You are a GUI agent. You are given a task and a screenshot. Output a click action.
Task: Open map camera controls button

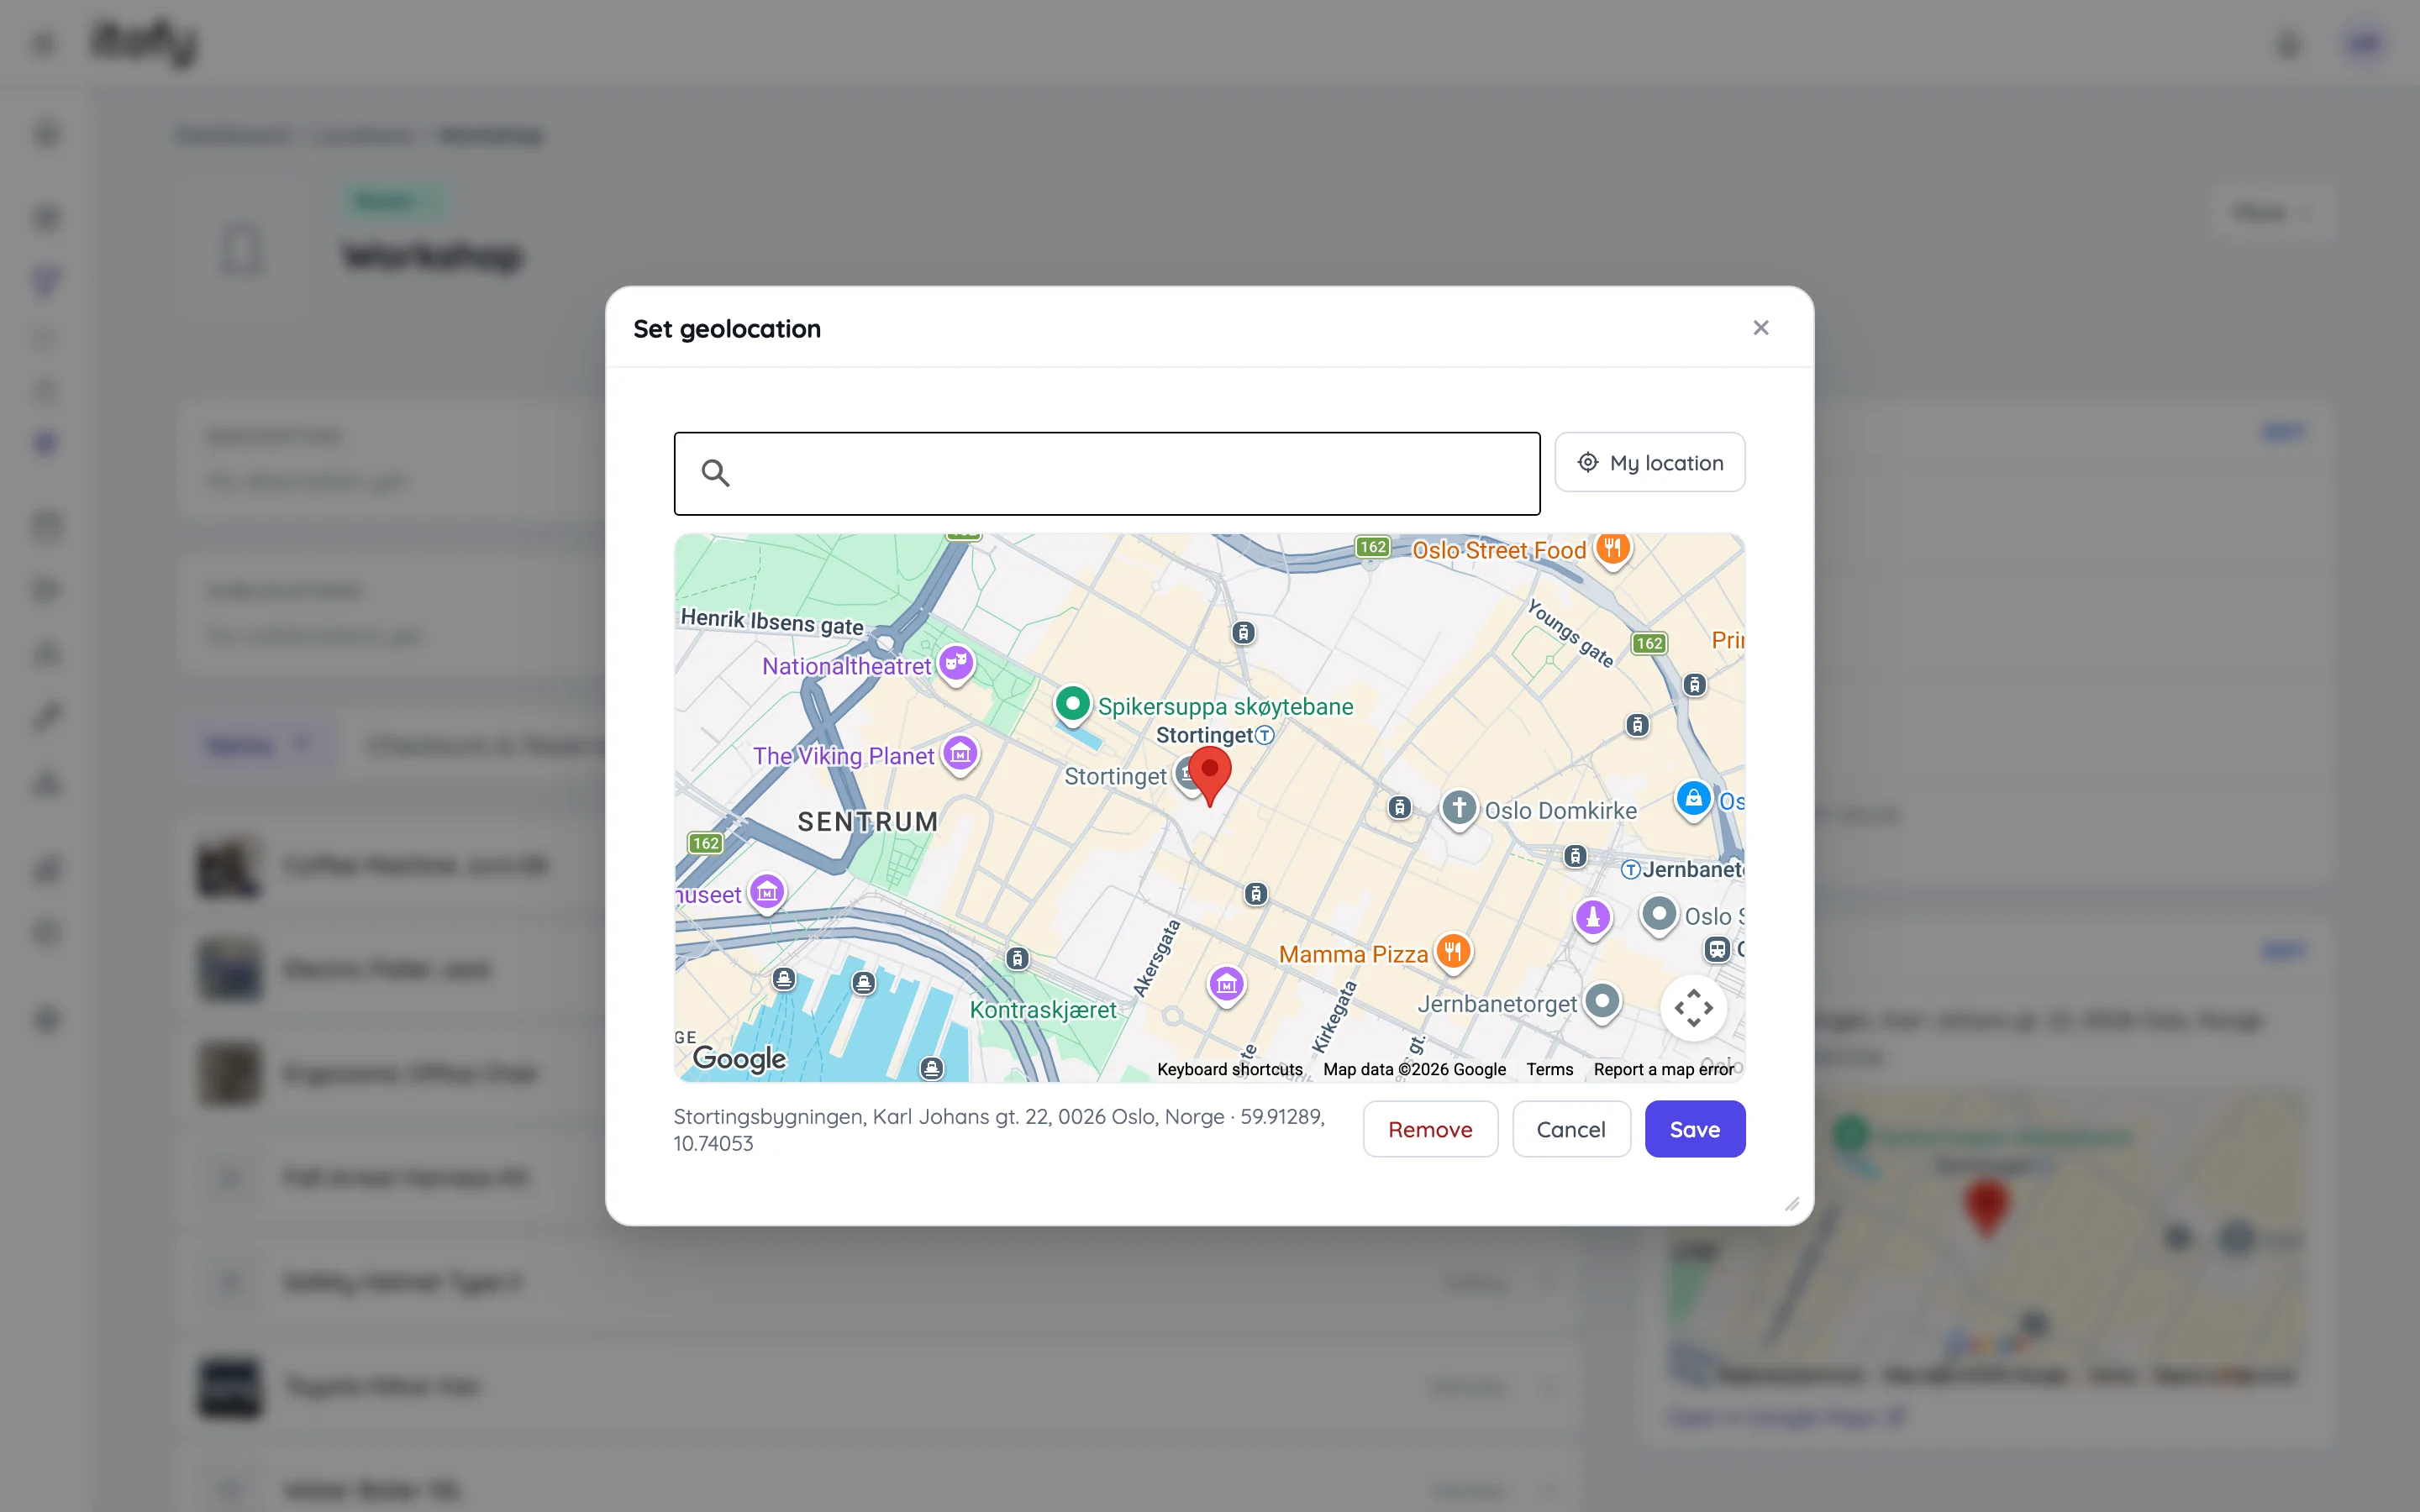click(x=1694, y=1008)
